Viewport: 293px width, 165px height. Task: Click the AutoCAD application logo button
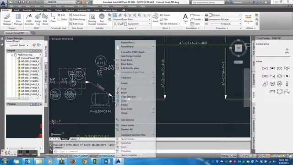pyautogui.click(x=3, y=3)
